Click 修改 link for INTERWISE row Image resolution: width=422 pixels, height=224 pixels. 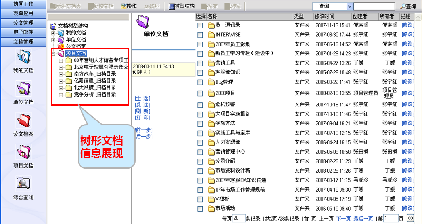[x=408, y=34]
